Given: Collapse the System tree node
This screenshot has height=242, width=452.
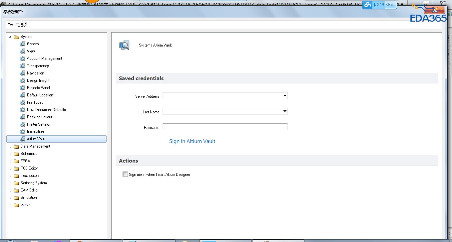Looking at the screenshot, I should pyautogui.click(x=10, y=37).
